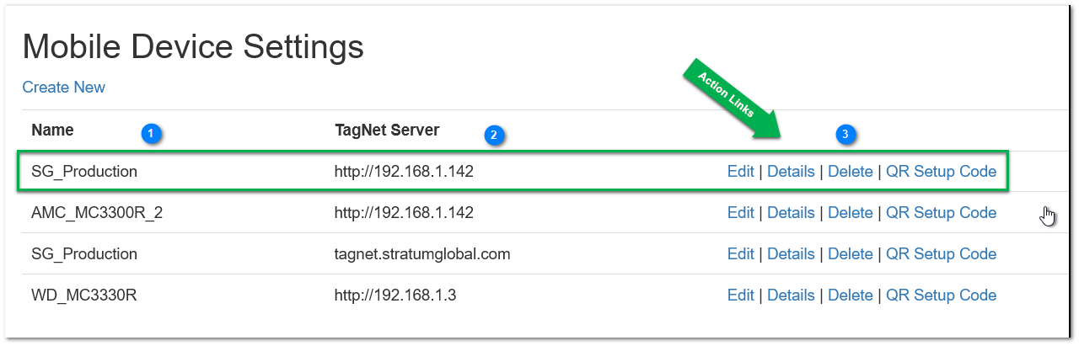Edit the AMC_MC3300R_2 device
This screenshot has width=1079, height=346.
(x=741, y=213)
